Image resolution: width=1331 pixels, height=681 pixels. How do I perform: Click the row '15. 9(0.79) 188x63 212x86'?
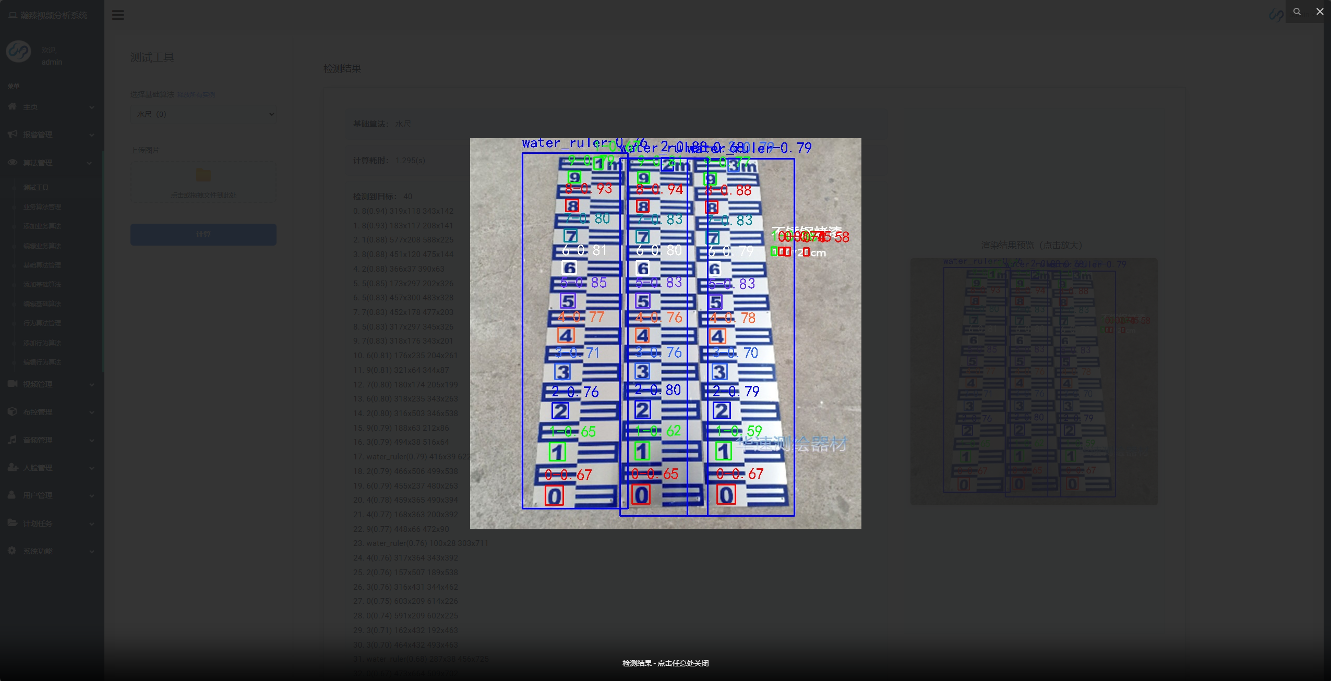pos(401,428)
